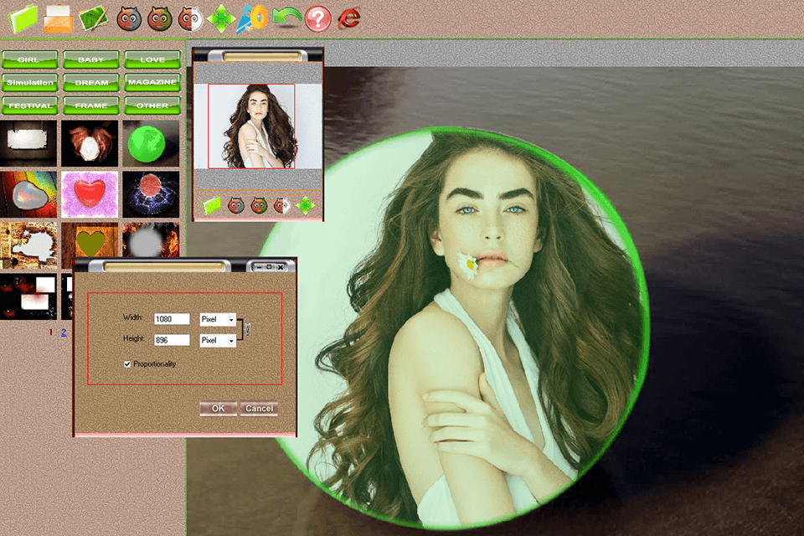The height and width of the screenshot is (536, 804).
Task: Confirm resize by clicking OK
Action: (x=217, y=408)
